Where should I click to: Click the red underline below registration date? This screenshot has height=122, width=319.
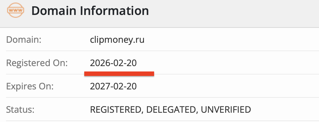coord(119,73)
